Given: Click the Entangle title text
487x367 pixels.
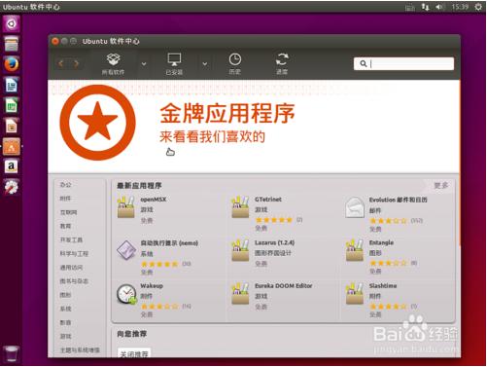Looking at the screenshot, I should pos(381,242).
